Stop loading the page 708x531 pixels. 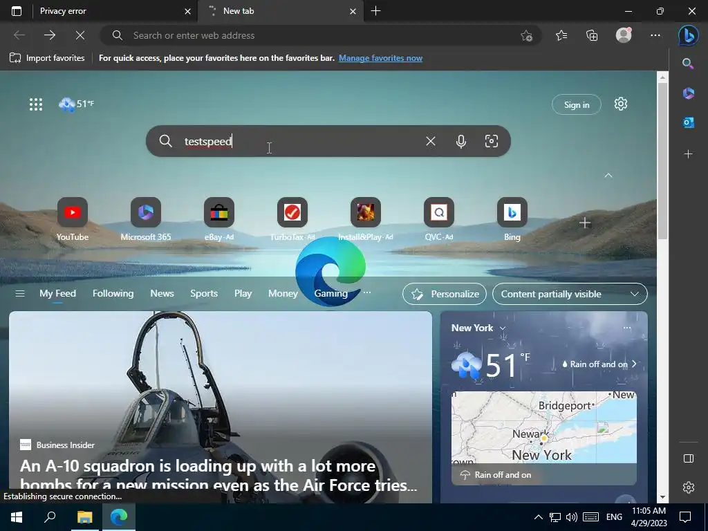pyautogui.click(x=80, y=35)
